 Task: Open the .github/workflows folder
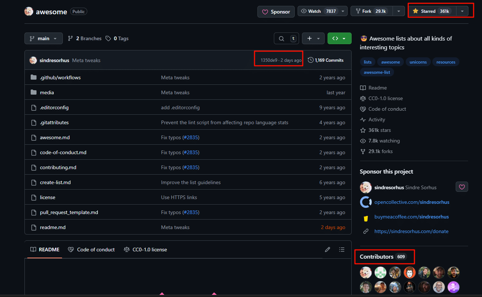(60, 77)
